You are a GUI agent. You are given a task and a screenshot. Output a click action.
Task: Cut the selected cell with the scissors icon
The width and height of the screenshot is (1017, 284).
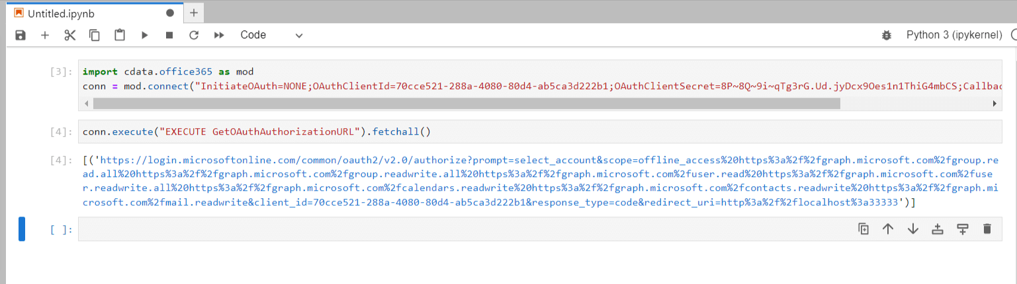pos(70,35)
